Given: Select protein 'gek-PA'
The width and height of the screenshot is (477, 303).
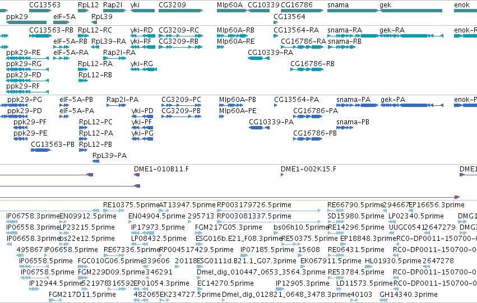Looking at the screenshot, I should click(x=393, y=100).
